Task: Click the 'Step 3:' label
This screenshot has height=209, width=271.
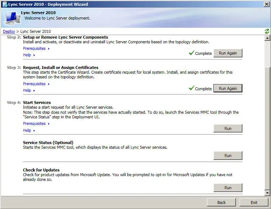Action: (14, 68)
